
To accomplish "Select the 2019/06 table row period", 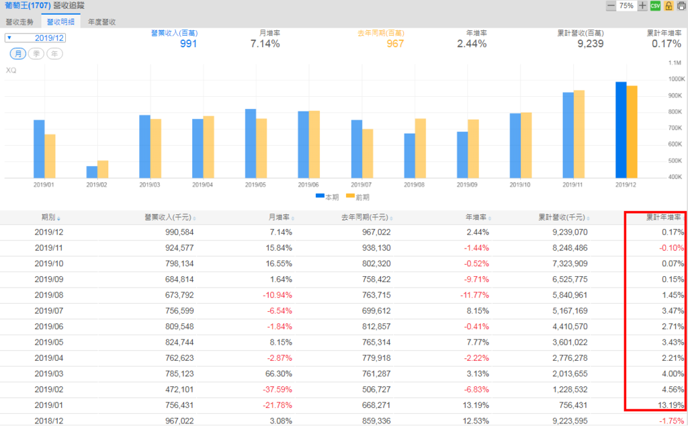I will pyautogui.click(x=48, y=327).
